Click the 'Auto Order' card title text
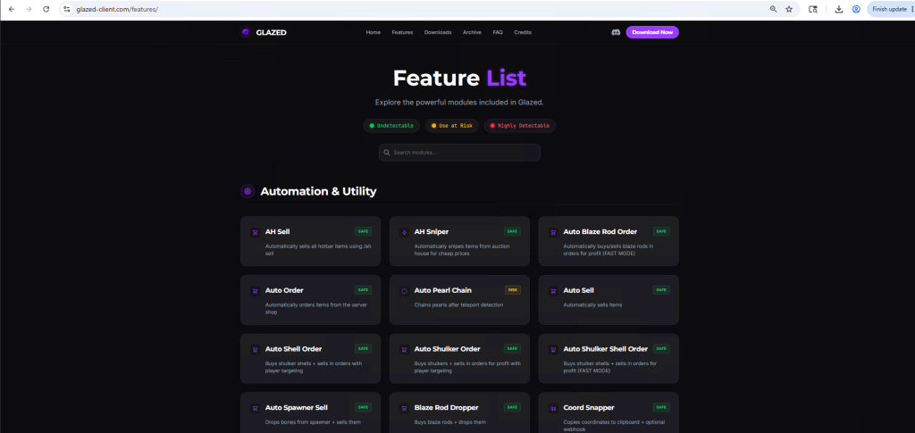The width and height of the screenshot is (915, 433). pyautogui.click(x=284, y=290)
